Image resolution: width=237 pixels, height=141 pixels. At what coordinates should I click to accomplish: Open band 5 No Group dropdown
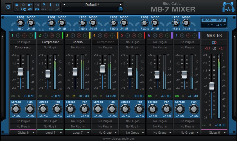132,133
